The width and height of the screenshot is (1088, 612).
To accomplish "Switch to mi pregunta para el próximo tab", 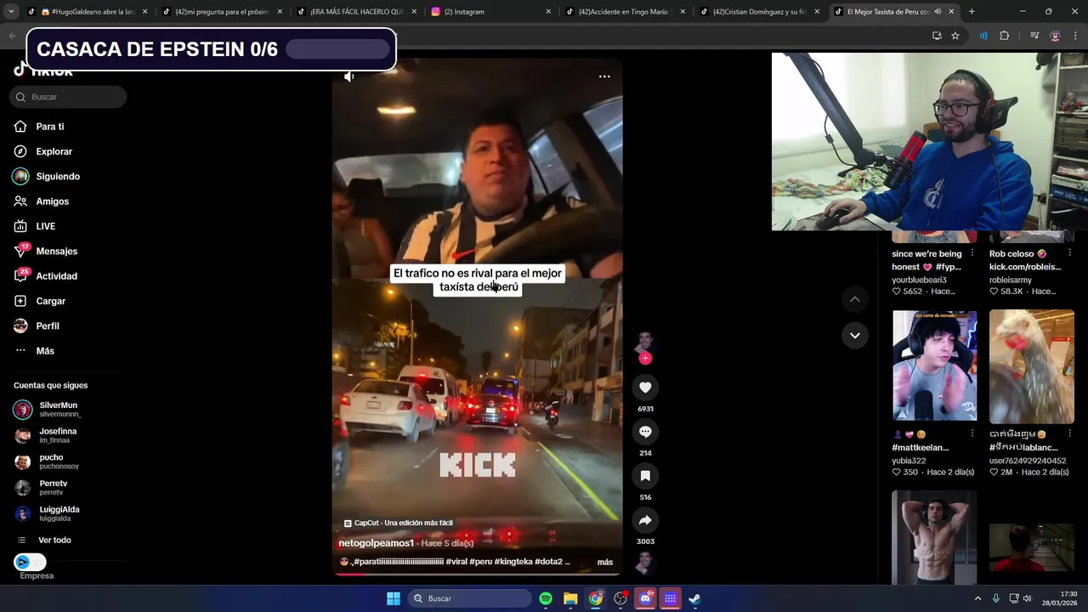I will click(221, 12).
